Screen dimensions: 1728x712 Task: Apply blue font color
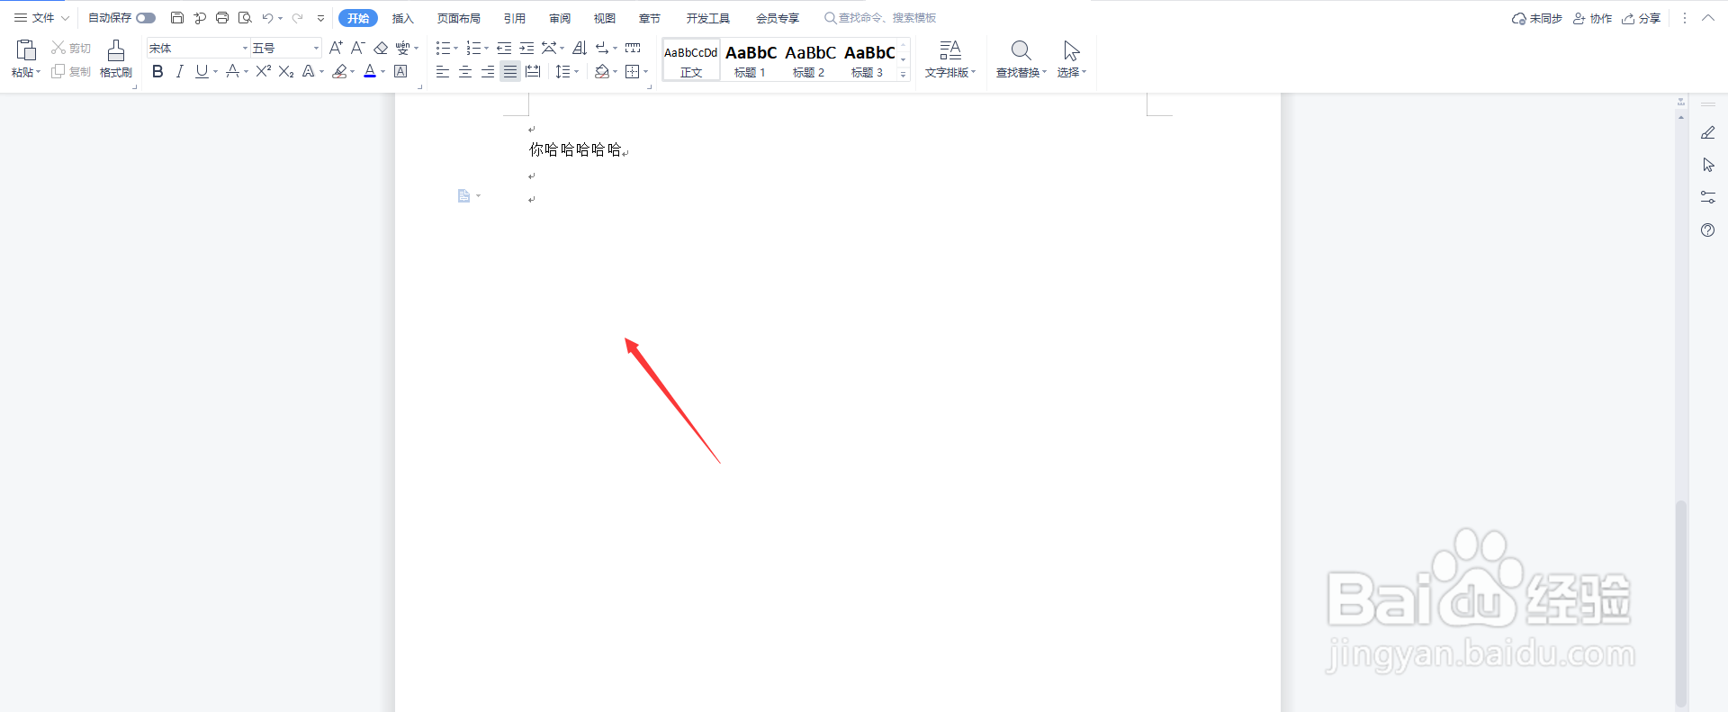370,71
